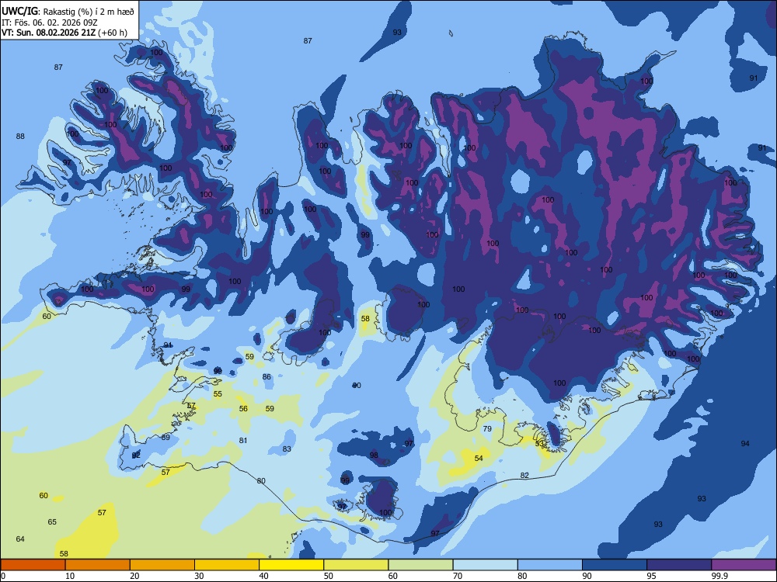Image resolution: width=777 pixels, height=582 pixels.
Task: Click the 90–95 medium blue legend swatch
Action: click(x=614, y=565)
